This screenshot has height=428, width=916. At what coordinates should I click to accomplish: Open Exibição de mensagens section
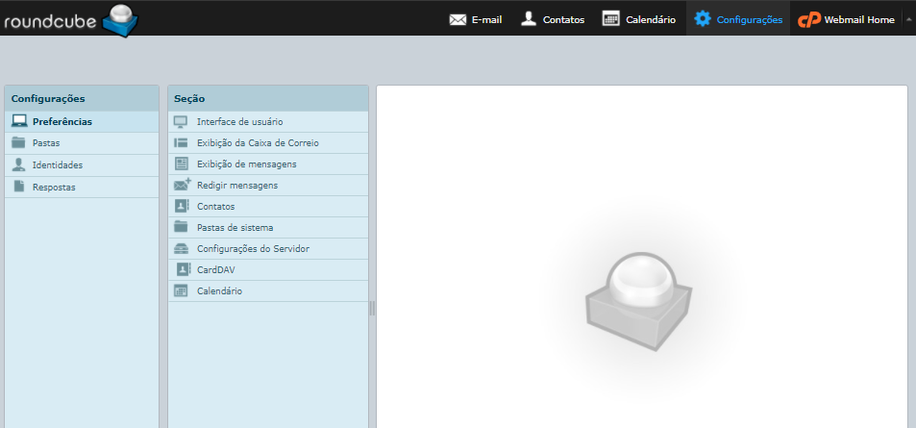pyautogui.click(x=268, y=164)
